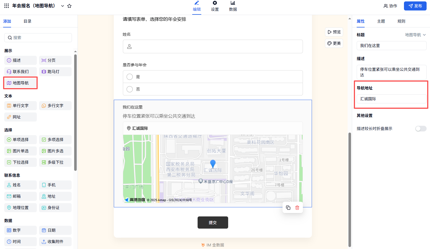
Task: Star the form as favorite
Action: 69,6
